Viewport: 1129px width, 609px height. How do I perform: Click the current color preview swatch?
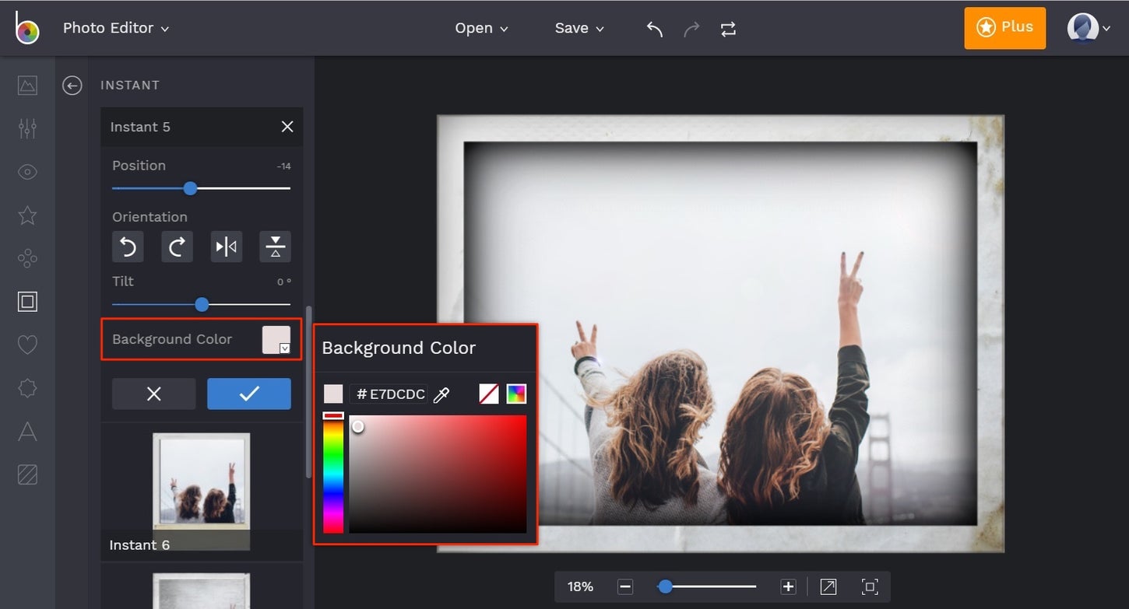(x=333, y=394)
